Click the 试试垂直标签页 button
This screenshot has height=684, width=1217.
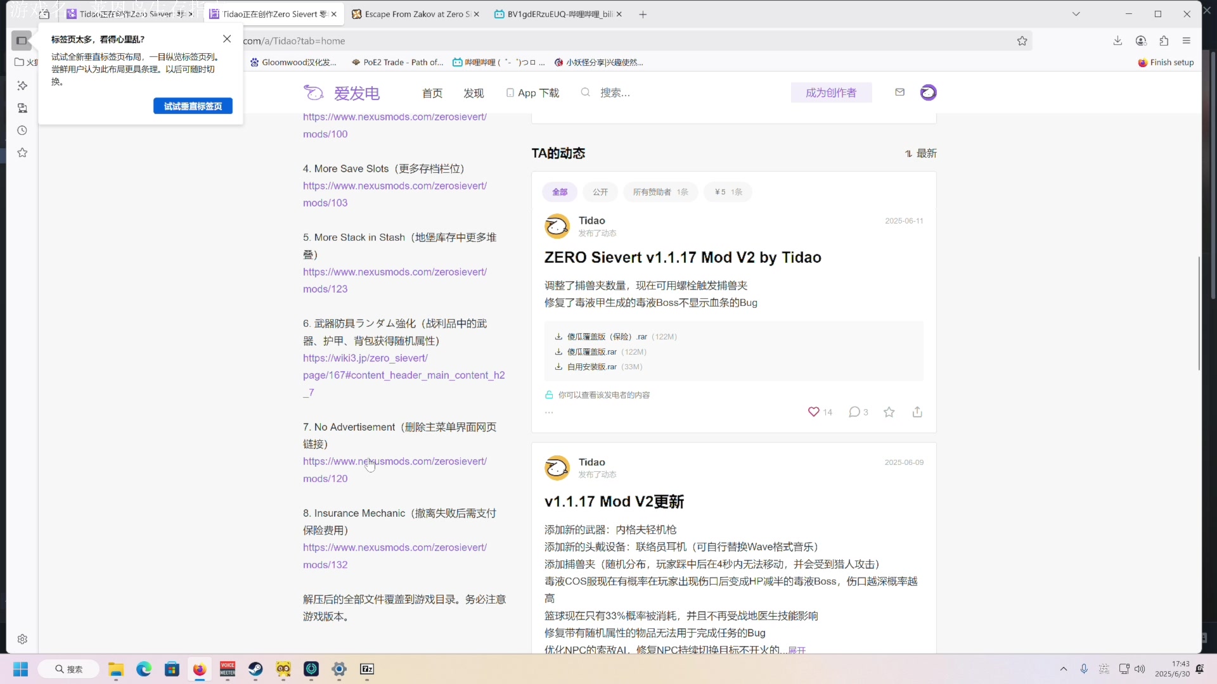click(x=193, y=106)
